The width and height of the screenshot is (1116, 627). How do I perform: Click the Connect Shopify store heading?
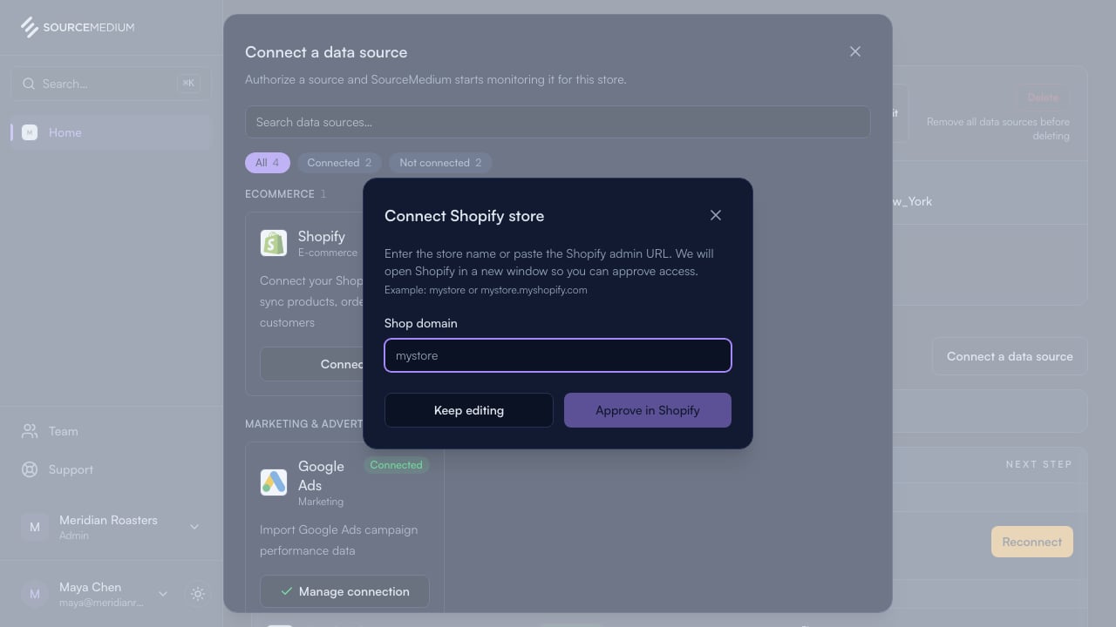coord(465,216)
